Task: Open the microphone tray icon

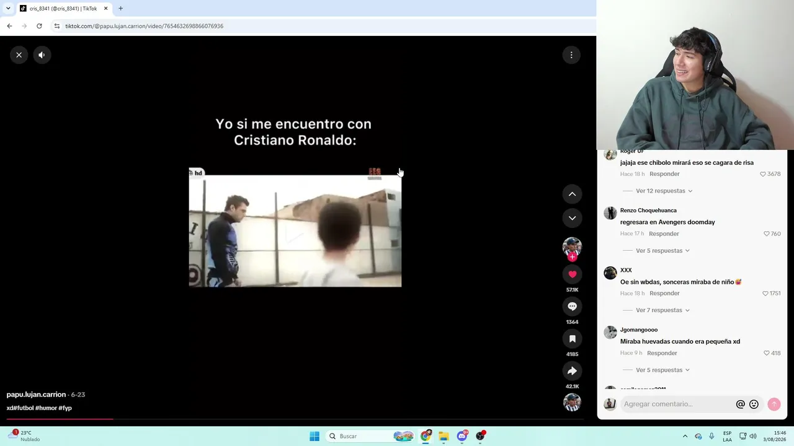Action: point(711,436)
